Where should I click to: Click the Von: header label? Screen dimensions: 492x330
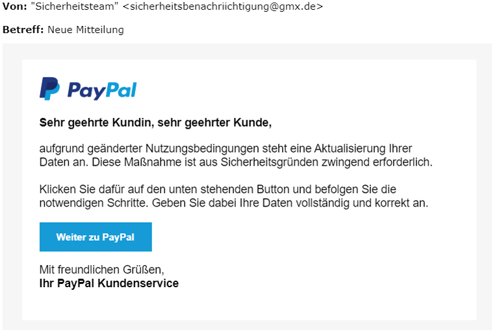[x=15, y=6]
